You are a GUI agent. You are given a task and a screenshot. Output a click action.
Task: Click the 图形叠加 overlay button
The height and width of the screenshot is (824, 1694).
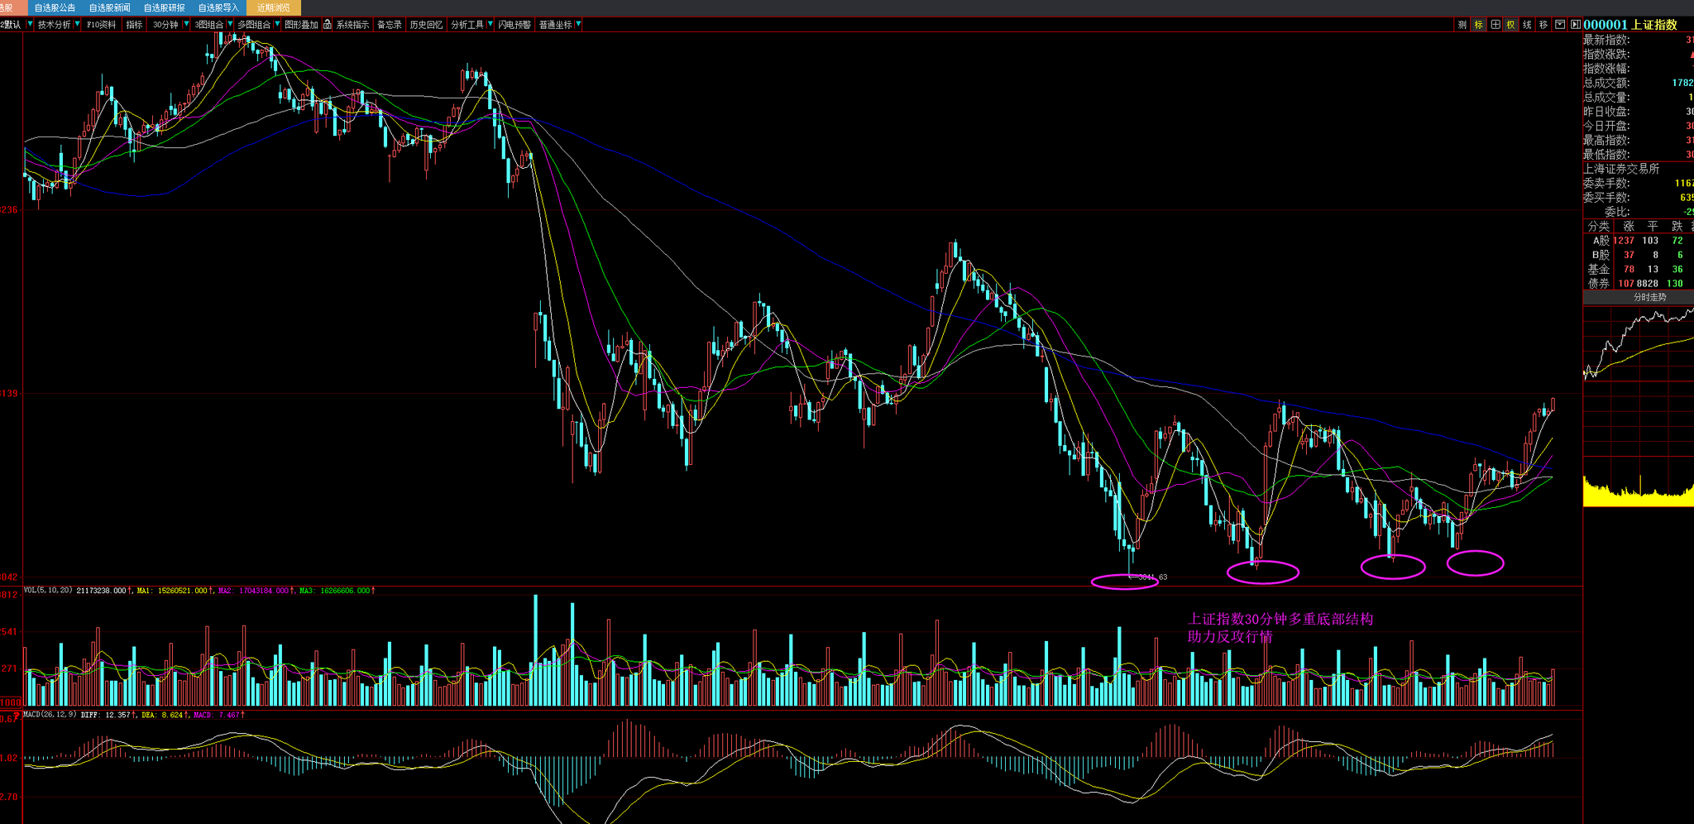coord(301,25)
